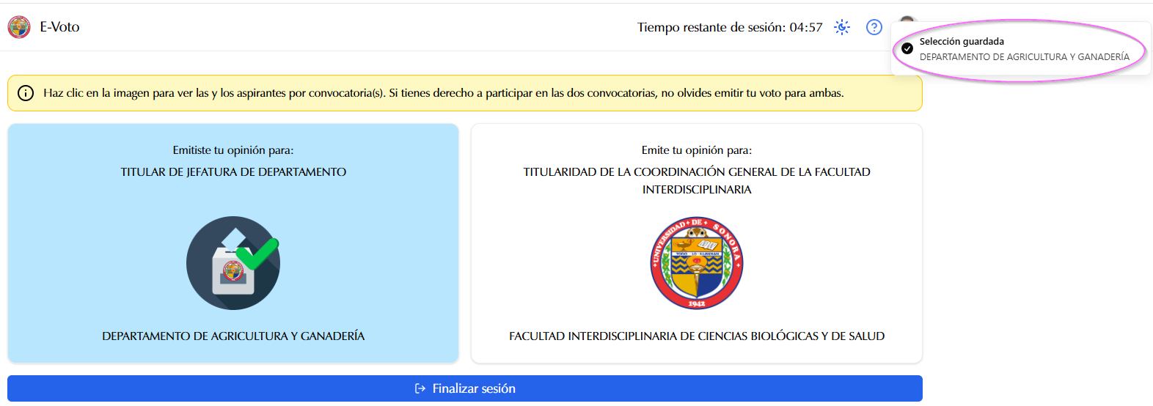The height and width of the screenshot is (406, 1153).
Task: Click the user avatar behind the notification
Action: [907, 19]
